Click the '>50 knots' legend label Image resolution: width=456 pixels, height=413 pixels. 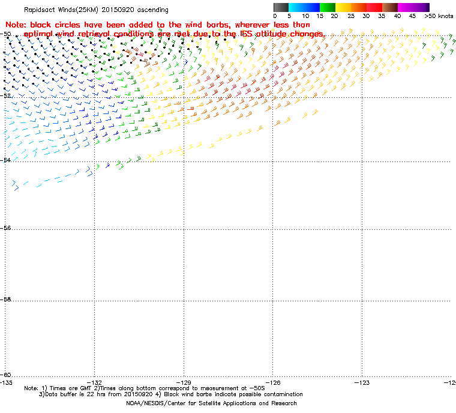coord(439,16)
